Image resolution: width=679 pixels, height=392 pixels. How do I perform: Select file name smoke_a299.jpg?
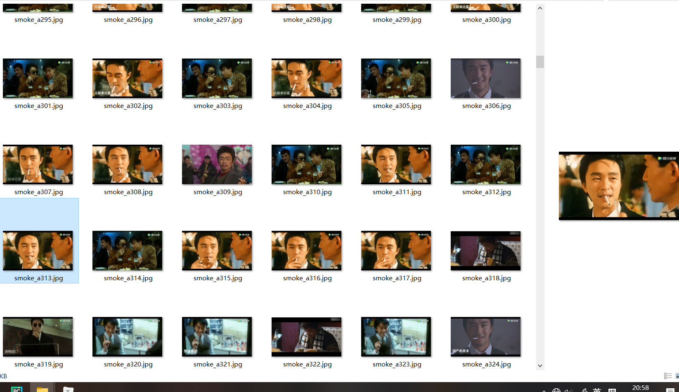(397, 20)
